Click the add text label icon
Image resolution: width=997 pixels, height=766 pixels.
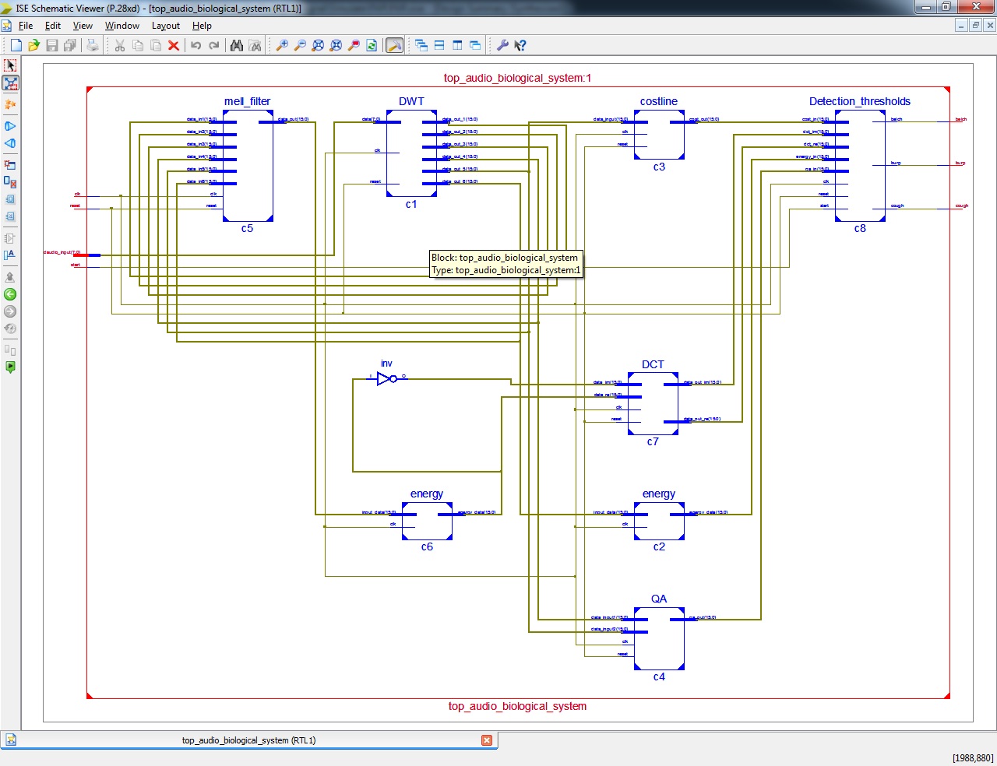[10, 255]
